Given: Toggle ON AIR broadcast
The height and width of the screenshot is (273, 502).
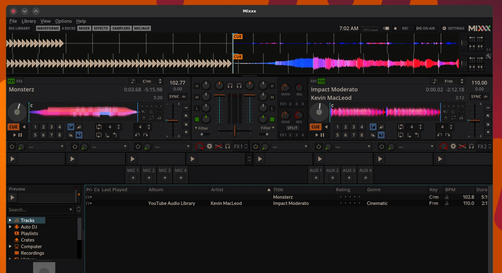Looking at the screenshot, I should (425, 28).
